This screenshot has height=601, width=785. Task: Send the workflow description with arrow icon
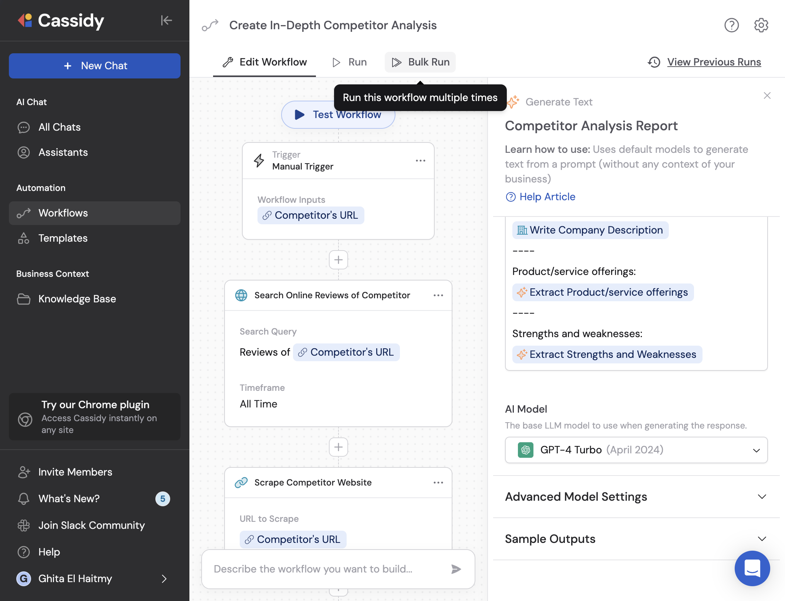pyautogui.click(x=456, y=569)
